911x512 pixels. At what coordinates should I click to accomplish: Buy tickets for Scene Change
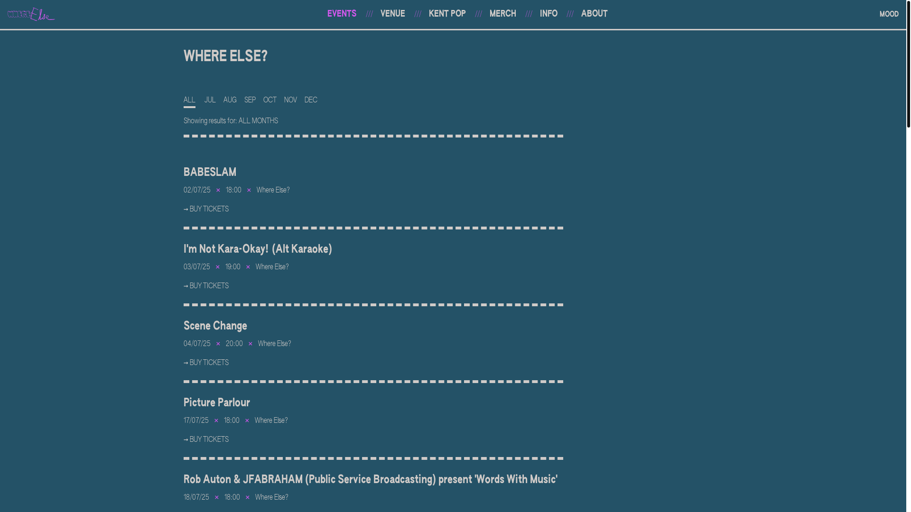coord(206,363)
